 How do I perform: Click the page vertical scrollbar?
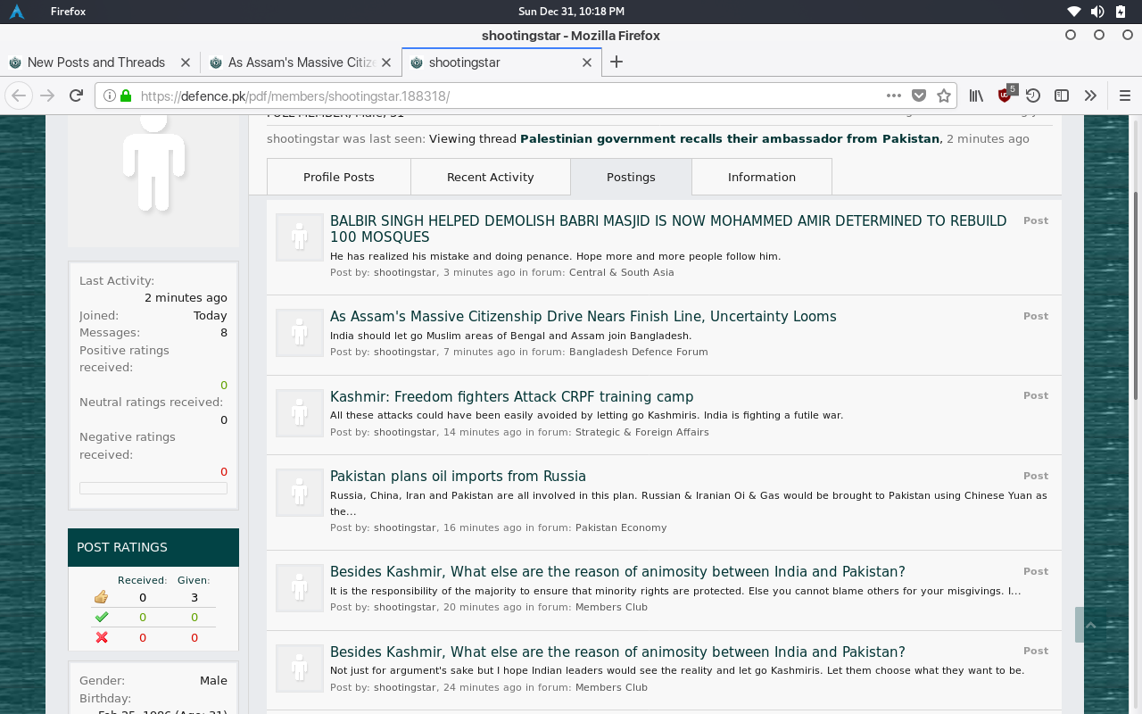pos(1136,295)
